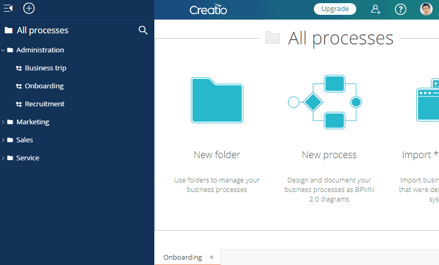
Task: Click the Administration folder icon
Action: 10,50
